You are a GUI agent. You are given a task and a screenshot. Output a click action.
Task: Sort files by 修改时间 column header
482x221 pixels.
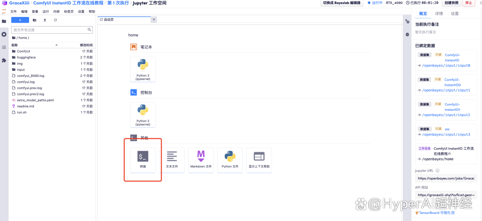(78, 45)
